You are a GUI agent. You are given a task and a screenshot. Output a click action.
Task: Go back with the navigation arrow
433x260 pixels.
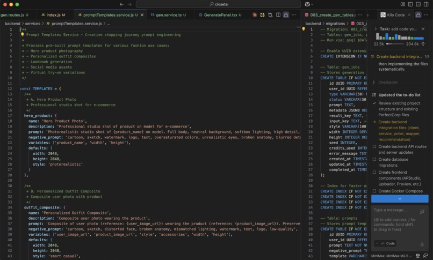[121, 4]
